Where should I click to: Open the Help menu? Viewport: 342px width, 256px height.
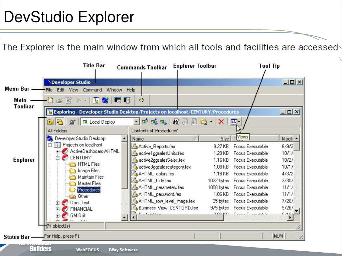(131, 90)
